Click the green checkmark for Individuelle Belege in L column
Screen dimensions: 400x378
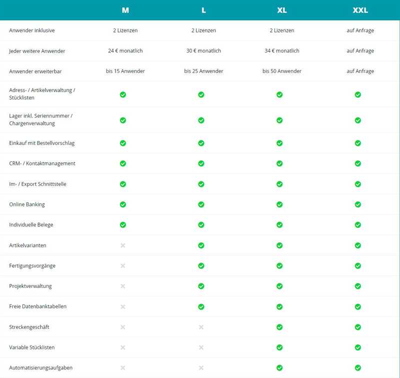[x=201, y=225]
